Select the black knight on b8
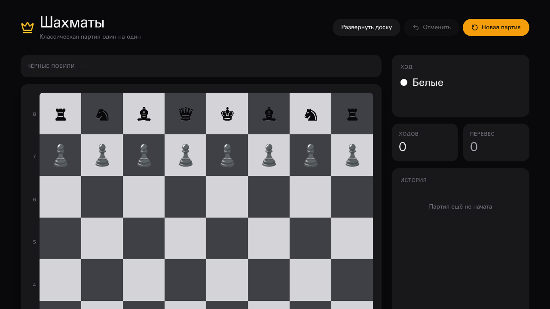 tap(102, 114)
